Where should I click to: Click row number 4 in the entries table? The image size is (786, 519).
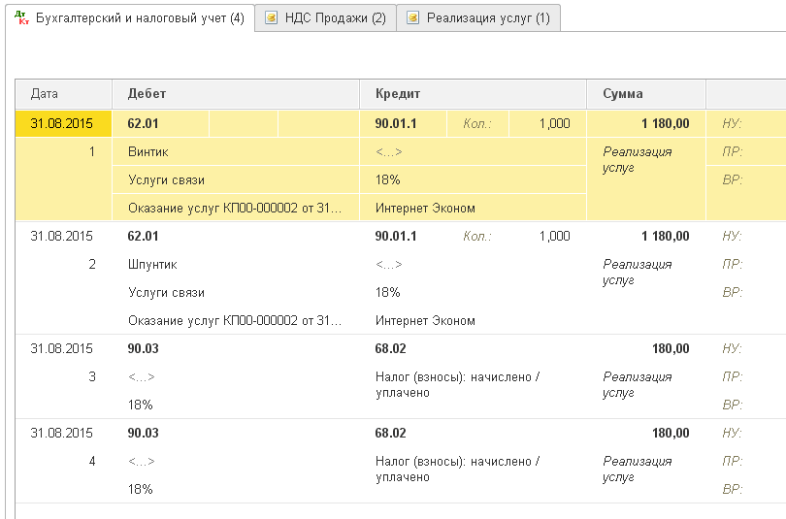[92, 461]
